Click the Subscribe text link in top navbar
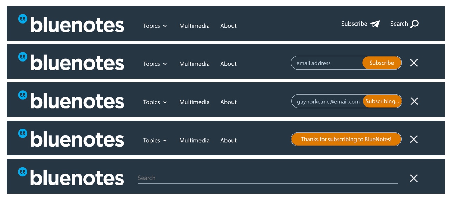 354,24
